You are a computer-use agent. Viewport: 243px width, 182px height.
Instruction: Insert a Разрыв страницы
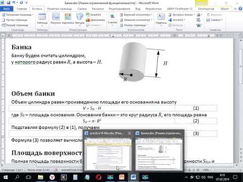(15, 25)
